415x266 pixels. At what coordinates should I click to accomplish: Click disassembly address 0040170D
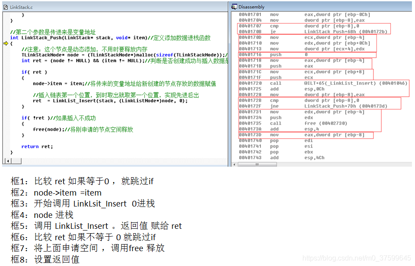pos(250,38)
